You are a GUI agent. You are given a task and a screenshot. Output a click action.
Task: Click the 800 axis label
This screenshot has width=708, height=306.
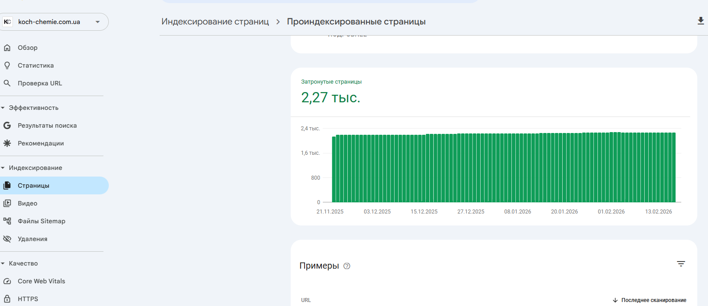(x=316, y=178)
